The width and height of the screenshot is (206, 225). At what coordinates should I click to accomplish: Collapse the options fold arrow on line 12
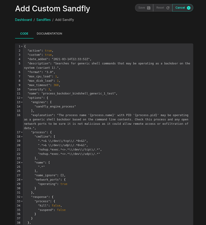(x=22, y=98)
